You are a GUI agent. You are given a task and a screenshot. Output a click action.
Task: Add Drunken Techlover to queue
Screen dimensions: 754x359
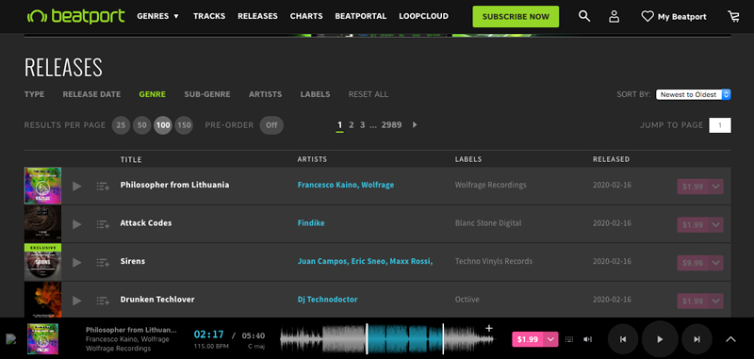coord(103,301)
